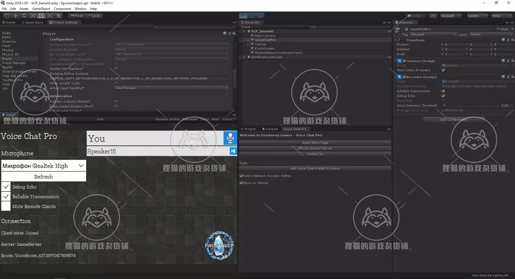The width and height of the screenshot is (515, 279).
Task: Click the Add Component button
Action: [x=454, y=120]
